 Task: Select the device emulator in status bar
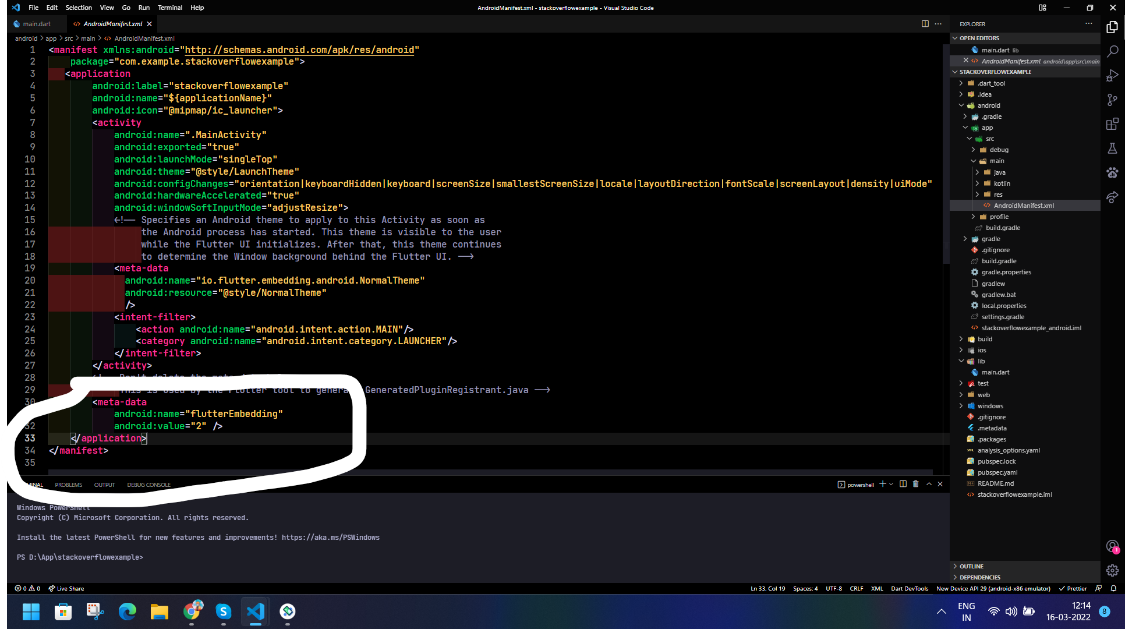(993, 589)
